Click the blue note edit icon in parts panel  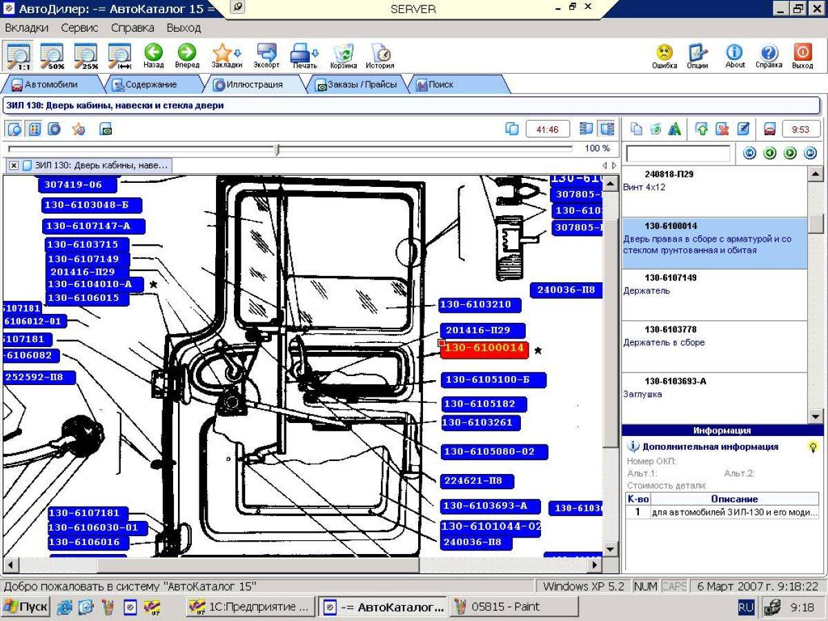tap(742, 128)
